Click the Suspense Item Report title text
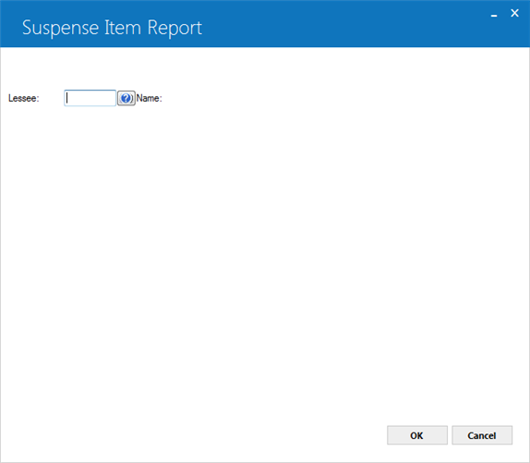 click(x=112, y=28)
